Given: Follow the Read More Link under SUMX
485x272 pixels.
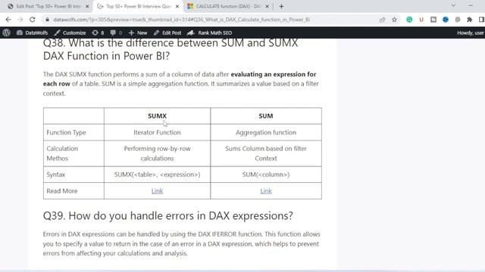Looking at the screenshot, I should tap(157, 191).
